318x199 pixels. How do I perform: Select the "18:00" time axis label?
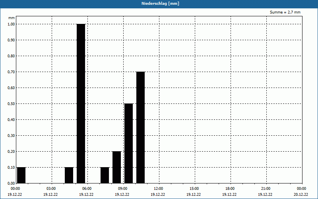[230, 189]
